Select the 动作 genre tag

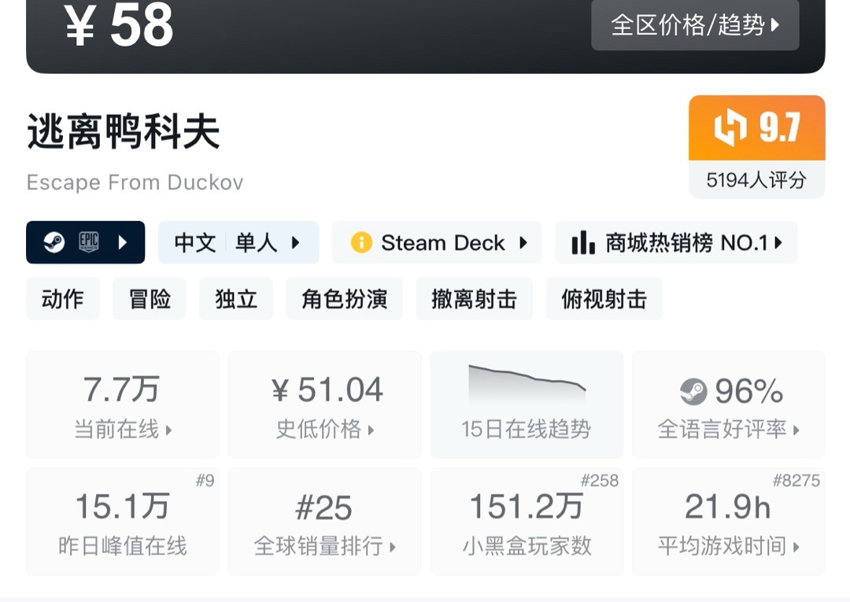tap(63, 299)
